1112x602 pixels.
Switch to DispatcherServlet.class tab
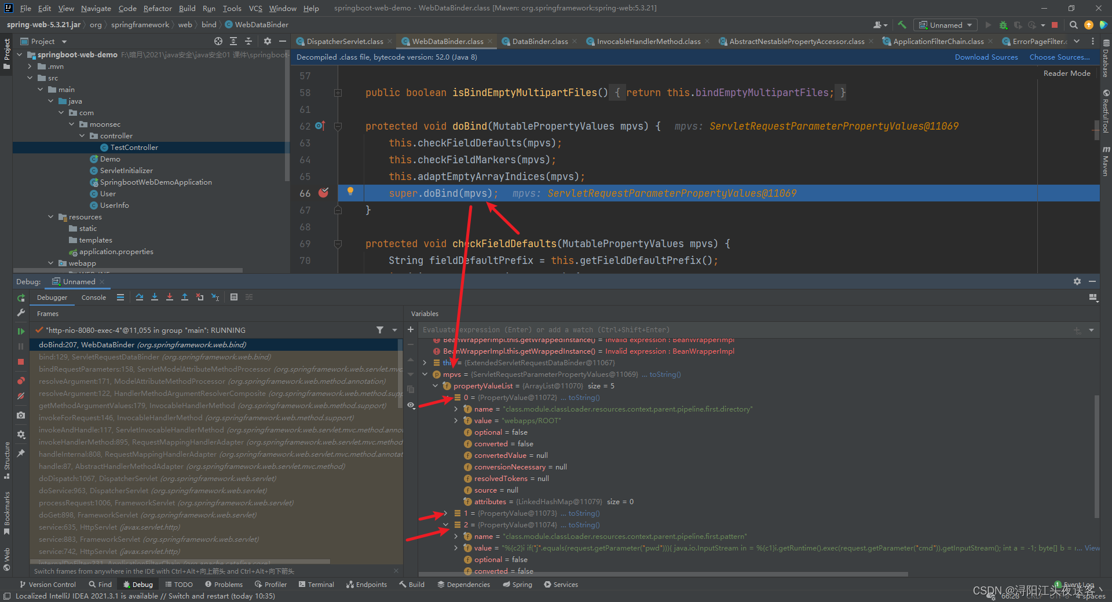[x=344, y=42]
